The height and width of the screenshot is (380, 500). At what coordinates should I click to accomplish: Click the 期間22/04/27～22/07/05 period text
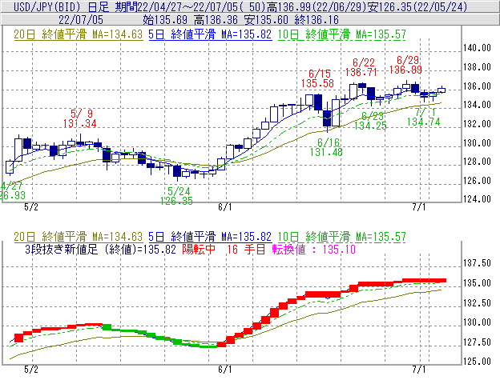[x=176, y=6]
